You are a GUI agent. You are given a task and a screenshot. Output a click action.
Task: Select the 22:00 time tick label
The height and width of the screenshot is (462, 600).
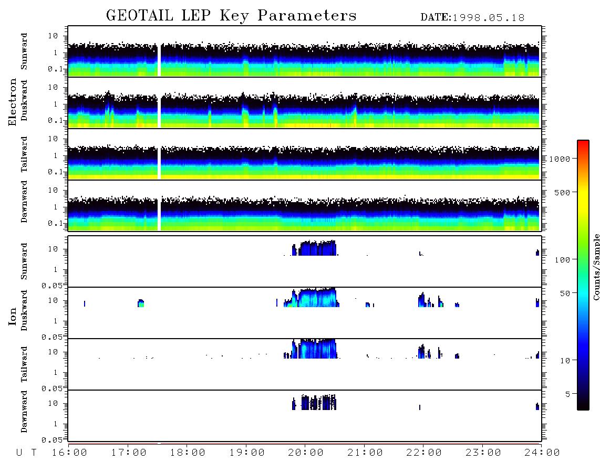pyautogui.click(x=424, y=453)
